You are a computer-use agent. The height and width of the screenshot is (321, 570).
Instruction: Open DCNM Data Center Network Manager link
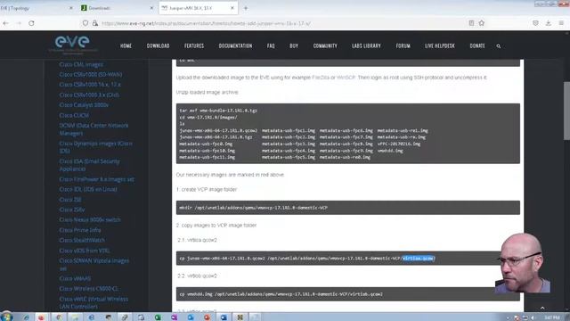coord(94,129)
